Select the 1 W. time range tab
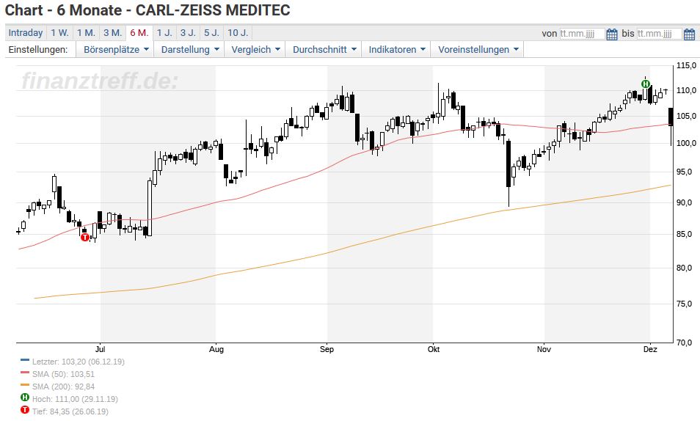 [59, 33]
